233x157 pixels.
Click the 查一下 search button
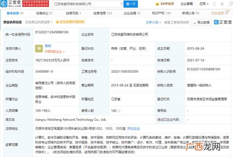coord(131,4)
